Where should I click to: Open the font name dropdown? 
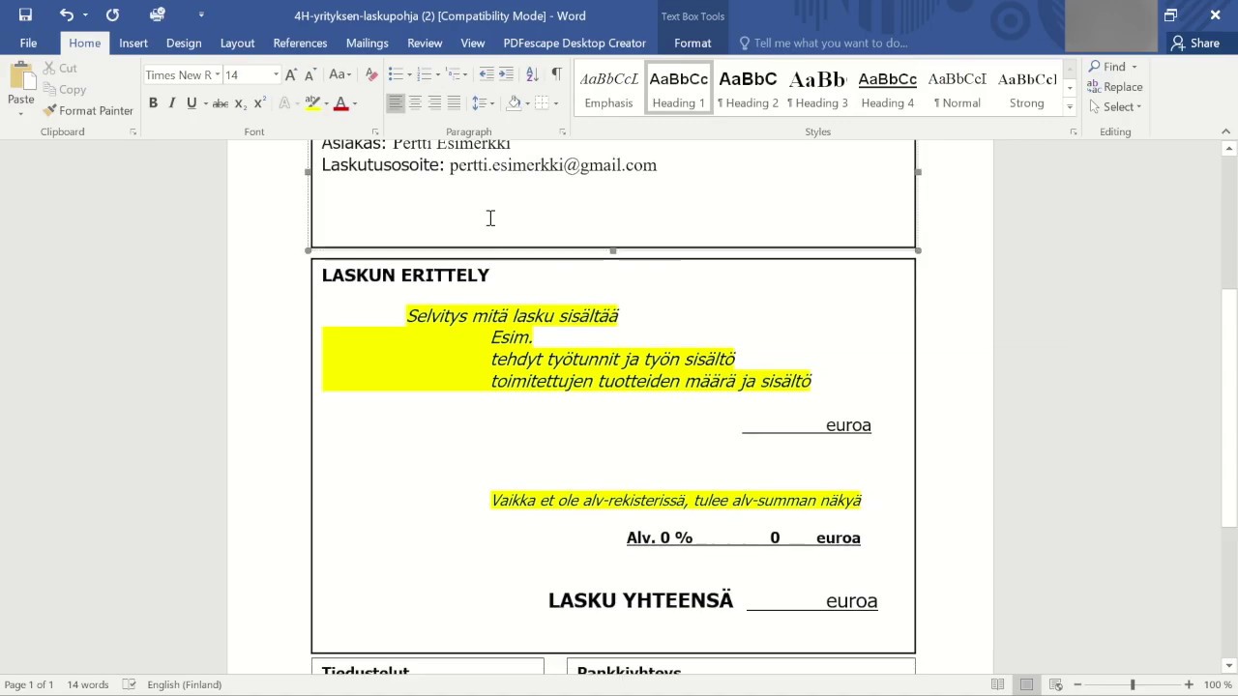pos(217,74)
